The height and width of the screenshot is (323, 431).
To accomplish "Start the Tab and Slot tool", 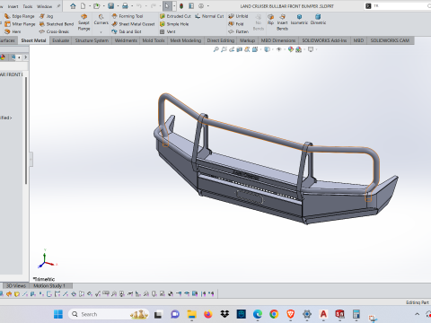I will point(127,31).
